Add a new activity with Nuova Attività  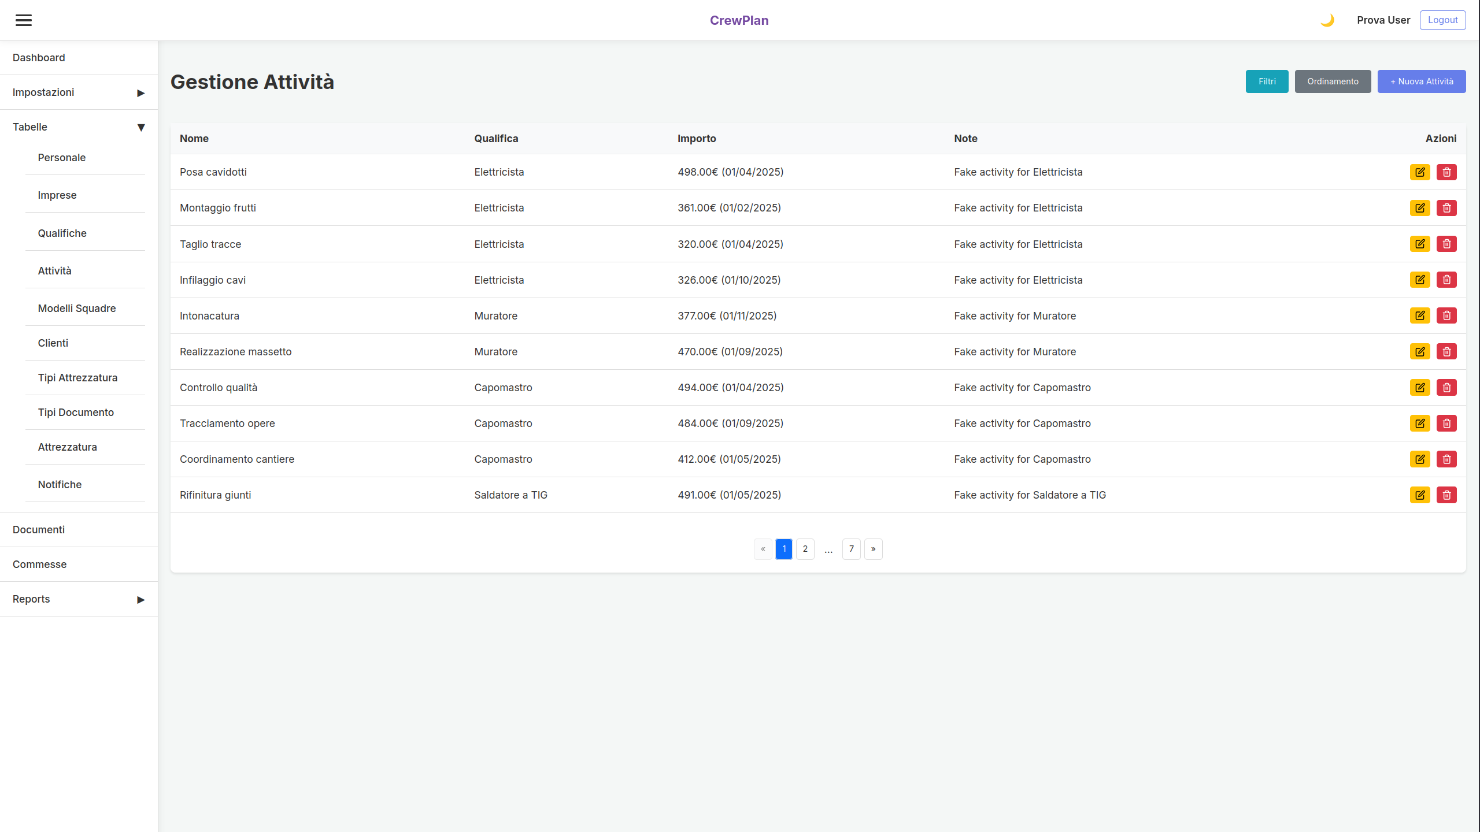click(x=1422, y=81)
